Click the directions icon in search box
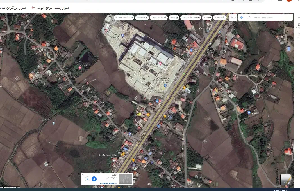 [242, 17]
